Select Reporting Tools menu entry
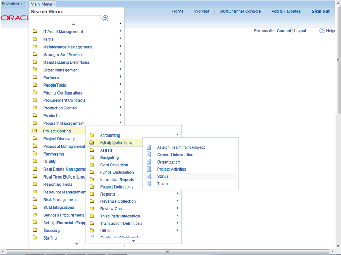 pyautogui.click(x=58, y=184)
